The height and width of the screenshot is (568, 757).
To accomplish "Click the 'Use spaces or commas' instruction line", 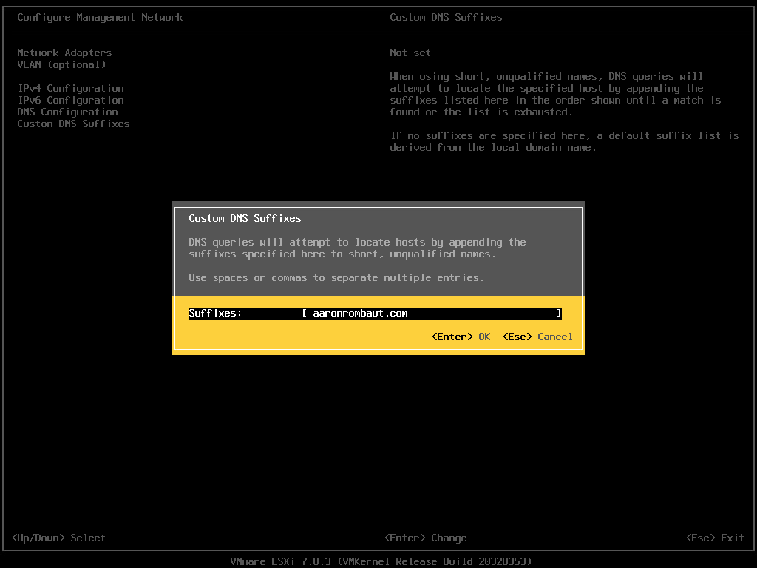I will [x=336, y=277].
